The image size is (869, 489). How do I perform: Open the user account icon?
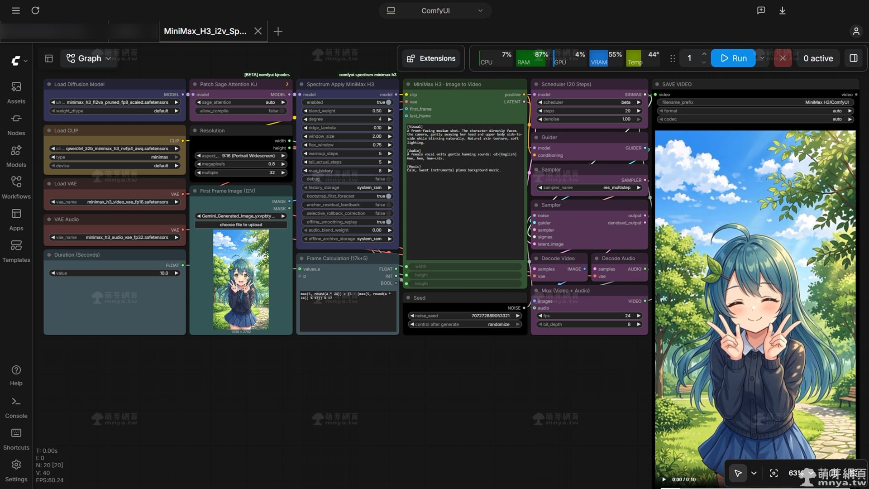(856, 31)
